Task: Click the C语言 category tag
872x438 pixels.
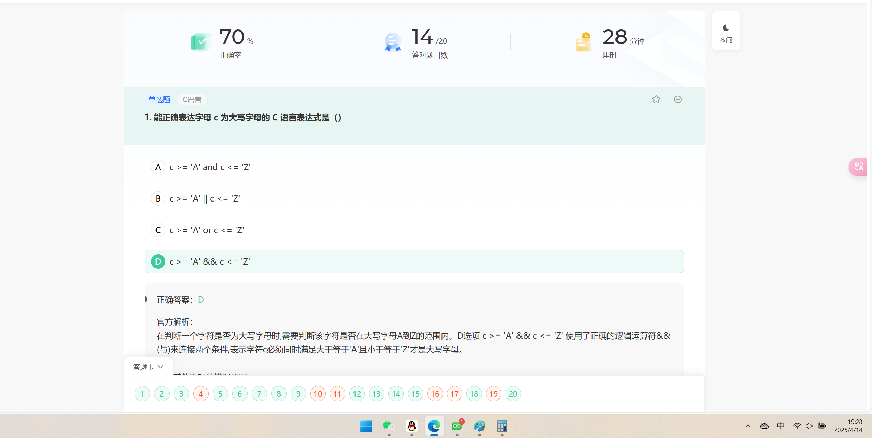Action: (x=192, y=99)
